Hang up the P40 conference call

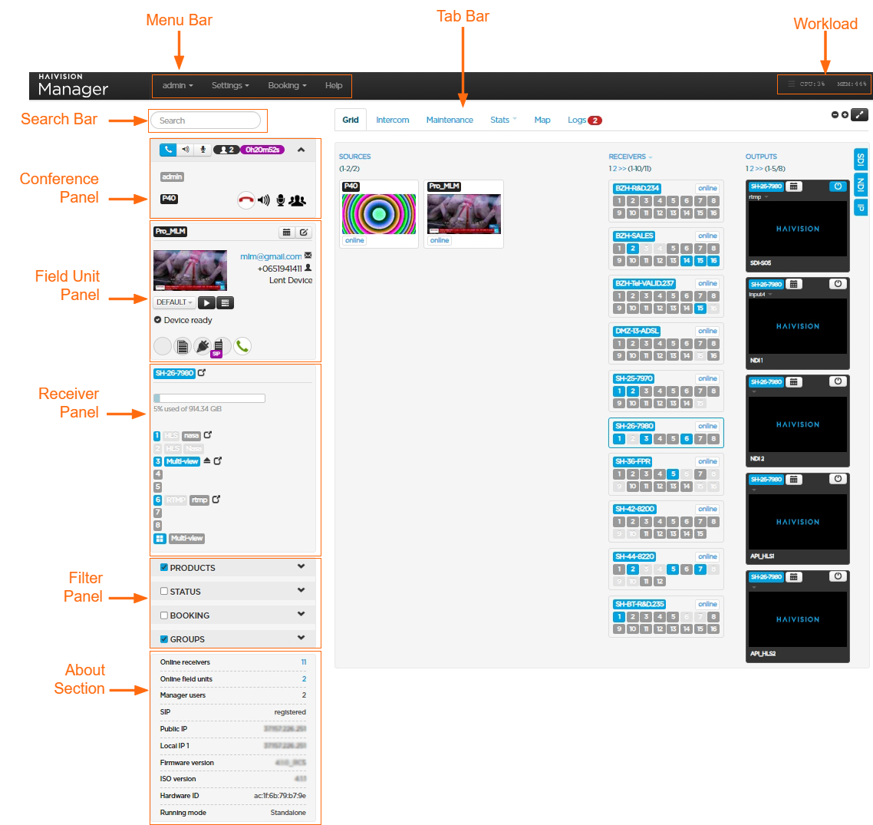[245, 200]
